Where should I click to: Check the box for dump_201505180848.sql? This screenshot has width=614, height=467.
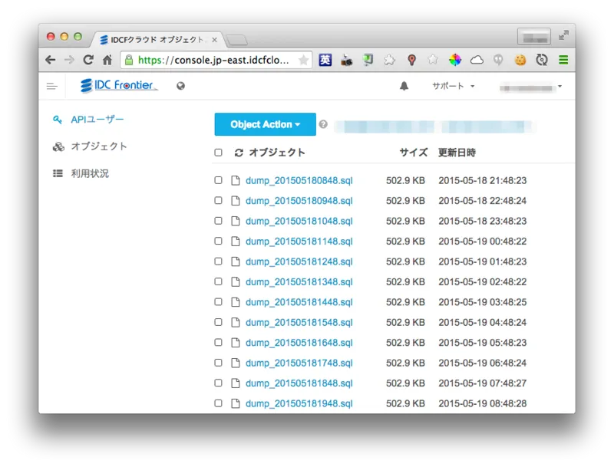218,180
